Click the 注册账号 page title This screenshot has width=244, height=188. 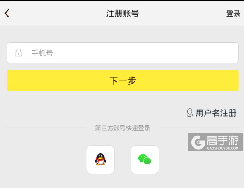(123, 14)
